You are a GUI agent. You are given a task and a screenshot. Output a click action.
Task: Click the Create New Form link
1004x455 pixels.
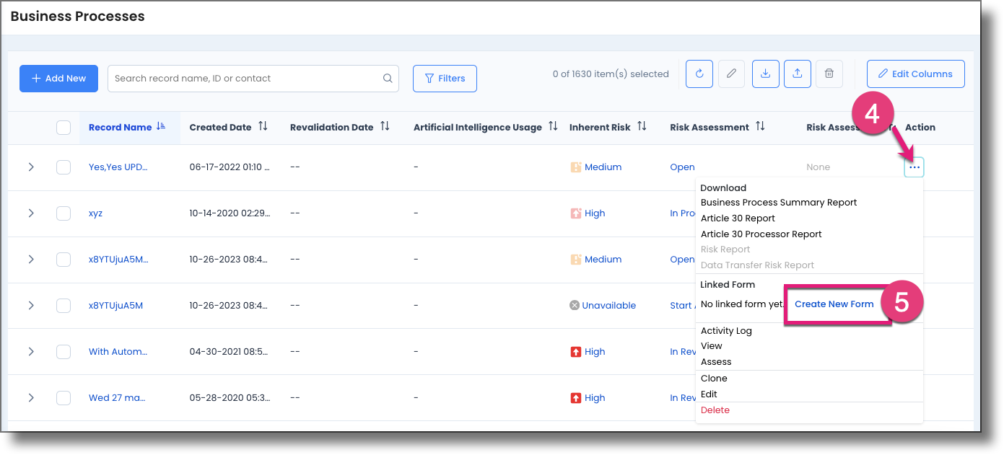coord(835,304)
